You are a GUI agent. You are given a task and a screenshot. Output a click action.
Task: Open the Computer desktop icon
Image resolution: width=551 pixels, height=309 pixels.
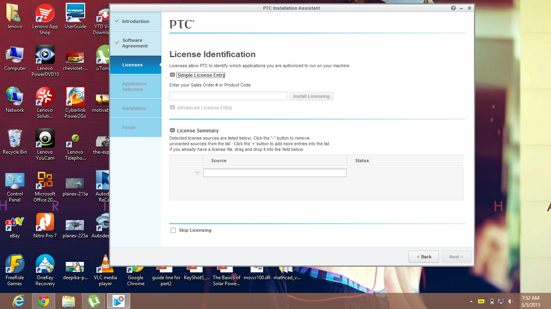click(x=15, y=58)
